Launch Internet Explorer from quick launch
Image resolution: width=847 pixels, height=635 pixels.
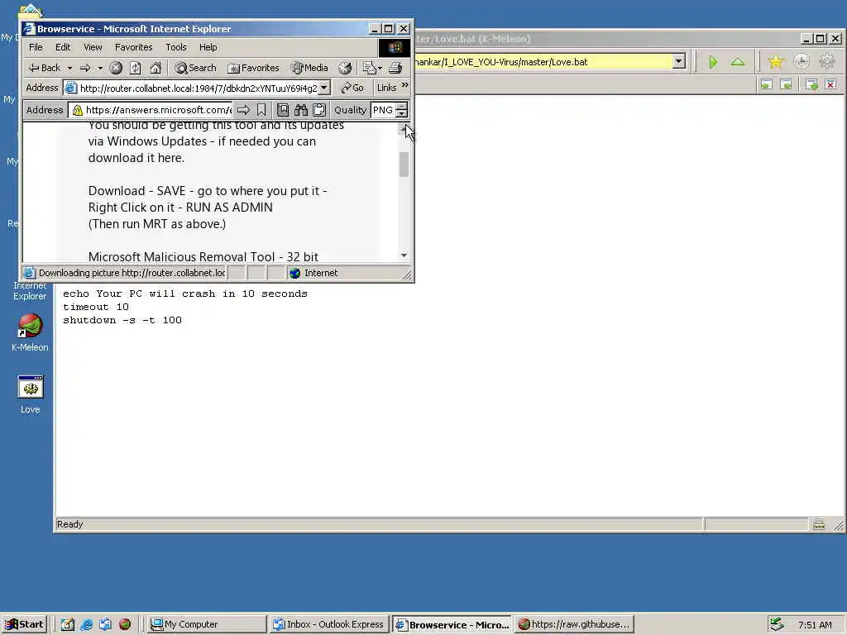86,624
